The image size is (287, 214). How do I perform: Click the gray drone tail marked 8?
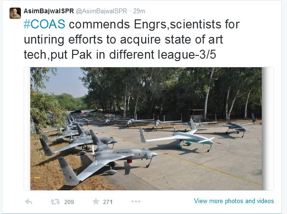click(x=68, y=171)
